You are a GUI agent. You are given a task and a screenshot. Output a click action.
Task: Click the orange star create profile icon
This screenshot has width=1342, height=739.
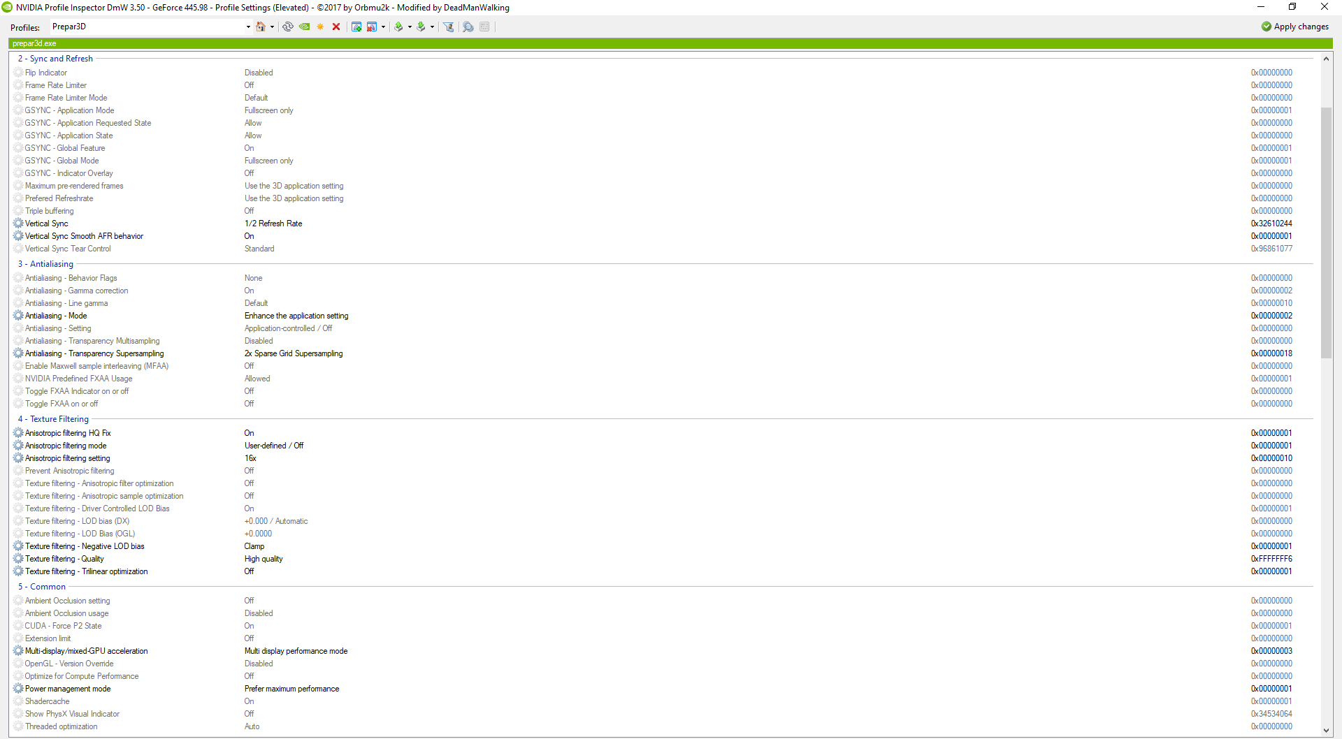320,27
